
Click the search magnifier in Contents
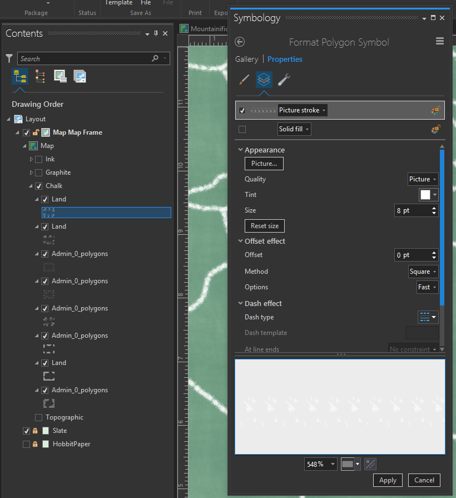click(155, 58)
